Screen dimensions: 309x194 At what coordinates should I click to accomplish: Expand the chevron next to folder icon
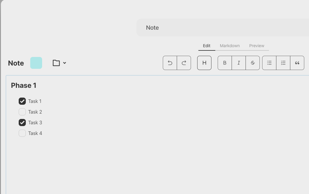[x=65, y=63]
